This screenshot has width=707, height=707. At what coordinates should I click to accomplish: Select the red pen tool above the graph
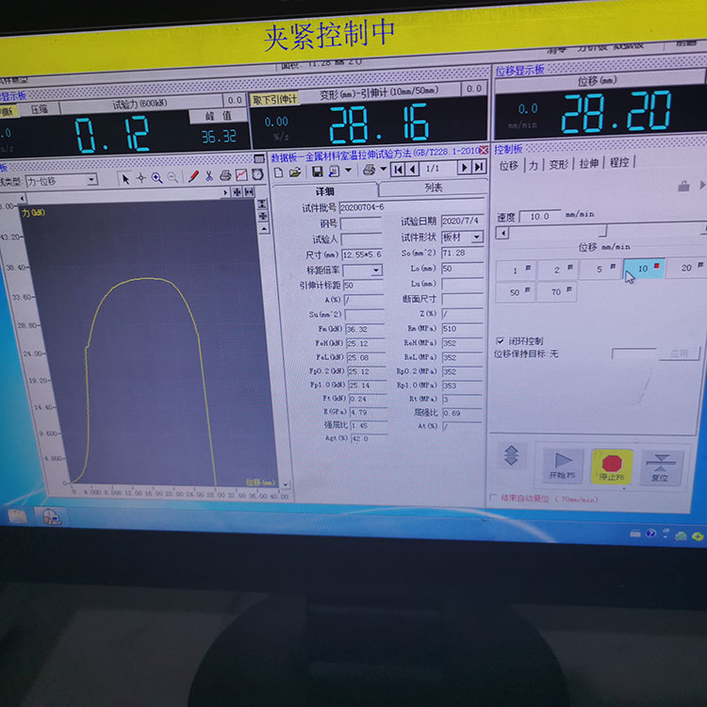tap(194, 176)
